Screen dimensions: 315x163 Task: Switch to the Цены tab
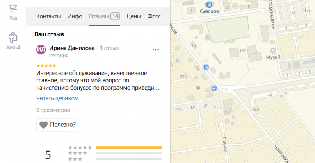134,16
